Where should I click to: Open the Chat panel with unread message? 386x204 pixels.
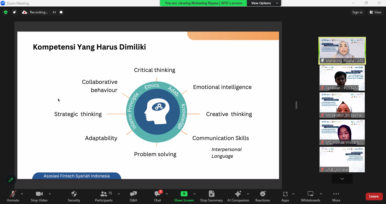[158, 196]
